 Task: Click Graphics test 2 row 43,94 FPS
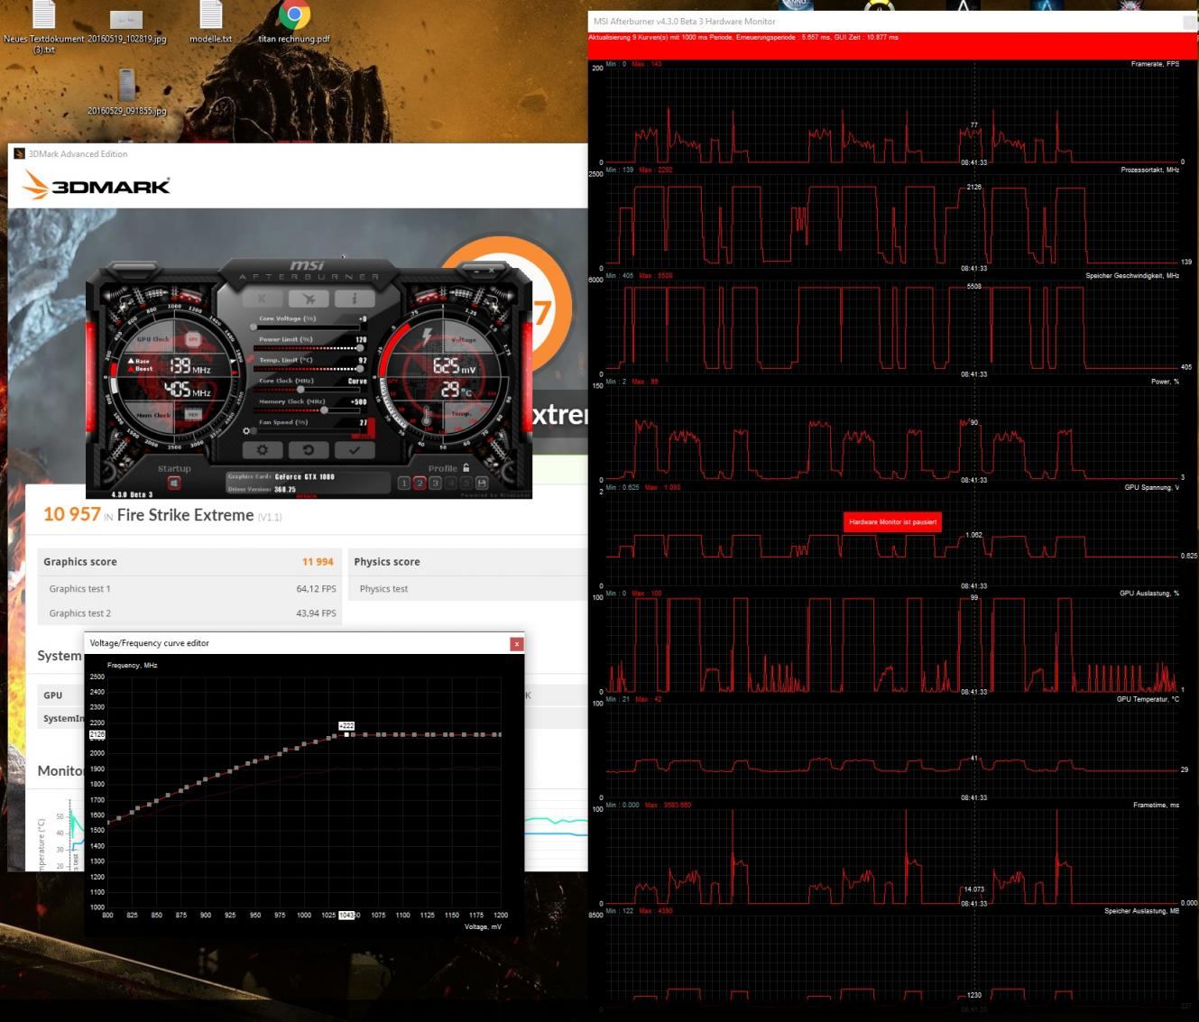pyautogui.click(x=190, y=613)
